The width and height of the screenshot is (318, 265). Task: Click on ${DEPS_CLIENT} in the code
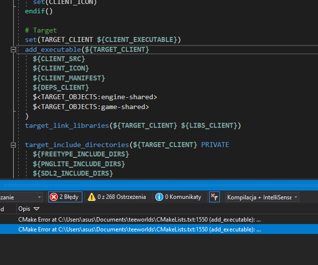(61, 87)
